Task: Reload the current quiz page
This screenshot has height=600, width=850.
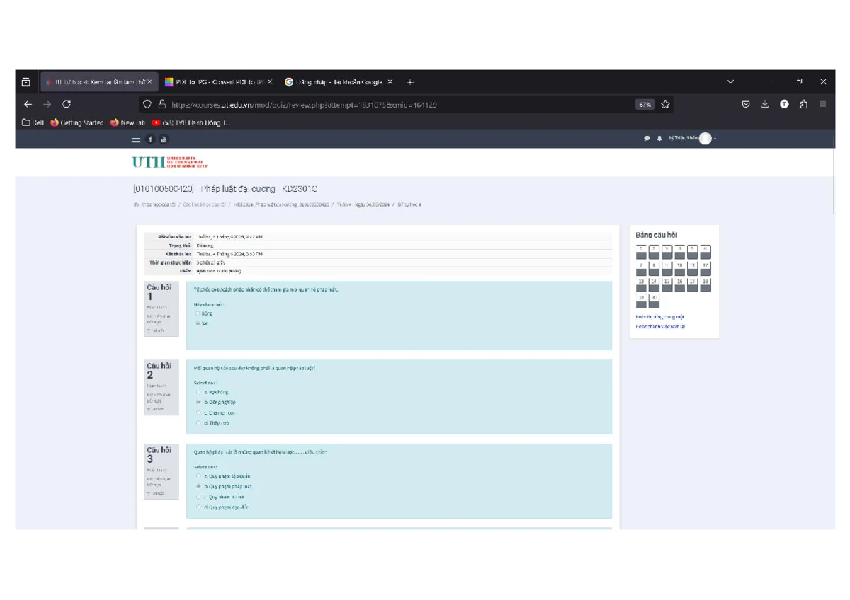Action: click(67, 104)
